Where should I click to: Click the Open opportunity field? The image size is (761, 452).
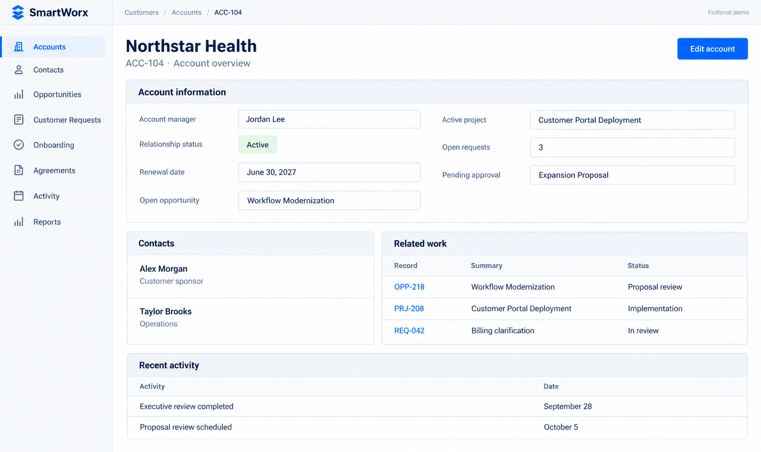(329, 201)
